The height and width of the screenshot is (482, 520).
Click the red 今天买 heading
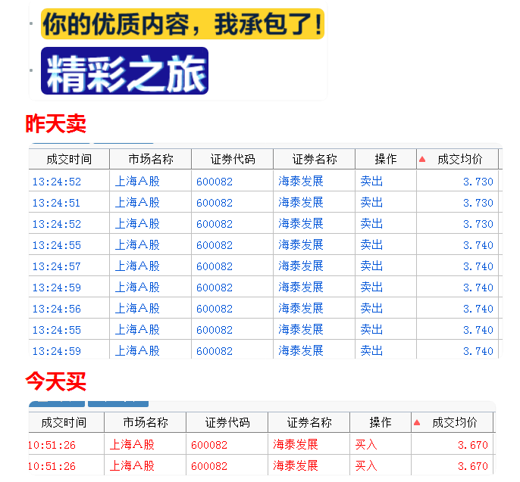point(56,381)
